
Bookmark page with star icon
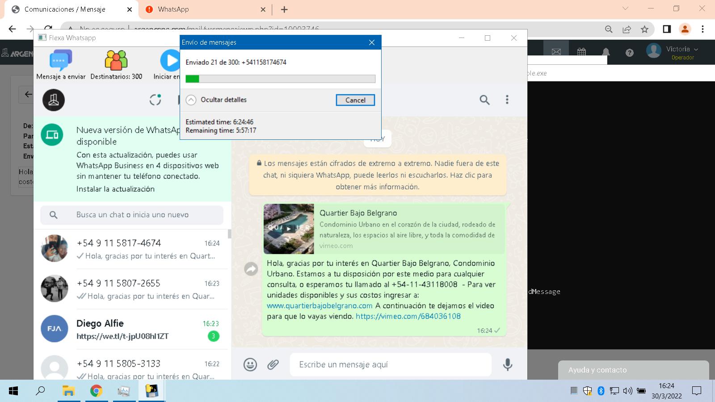pos(644,29)
